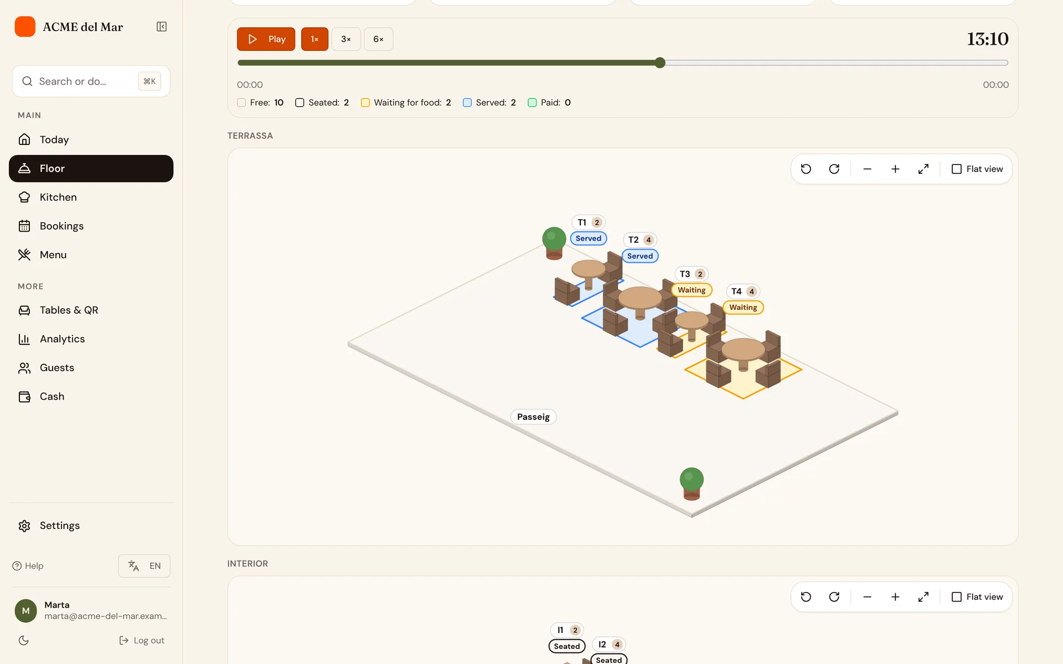The image size is (1063, 664).
Task: Toggle dark mode moon icon
Action: point(23,640)
